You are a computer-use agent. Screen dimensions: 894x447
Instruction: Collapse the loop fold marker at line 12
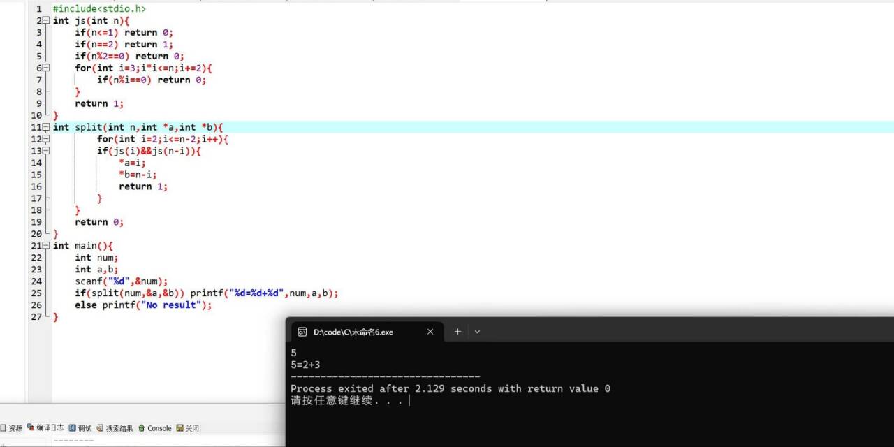(x=45, y=139)
